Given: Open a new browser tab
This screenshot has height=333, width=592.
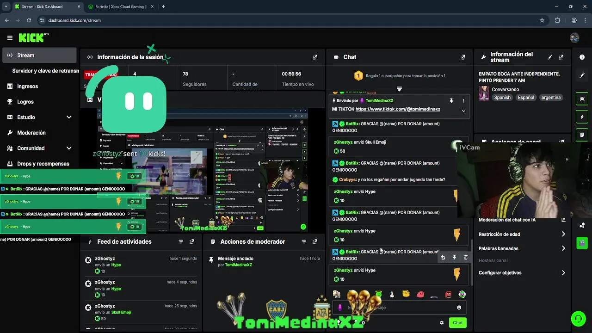Looking at the screenshot, I should 163,6.
